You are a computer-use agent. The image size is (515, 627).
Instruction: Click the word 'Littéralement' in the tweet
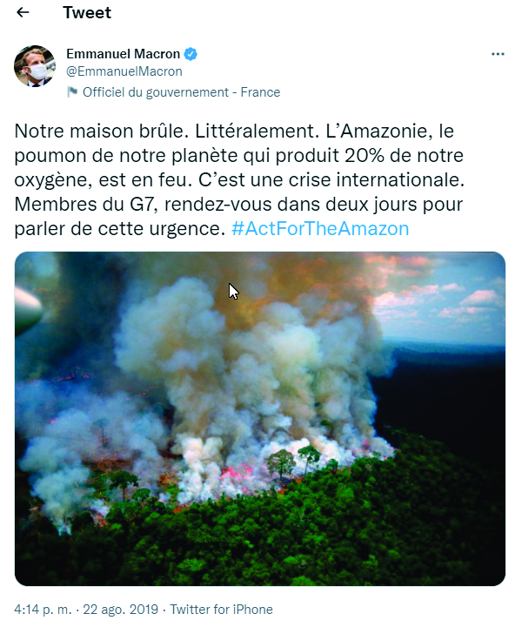(x=254, y=131)
